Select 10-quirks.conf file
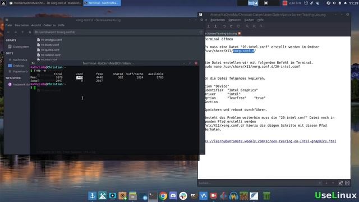Screen dimensions: 359x202 [x=48, y=50]
